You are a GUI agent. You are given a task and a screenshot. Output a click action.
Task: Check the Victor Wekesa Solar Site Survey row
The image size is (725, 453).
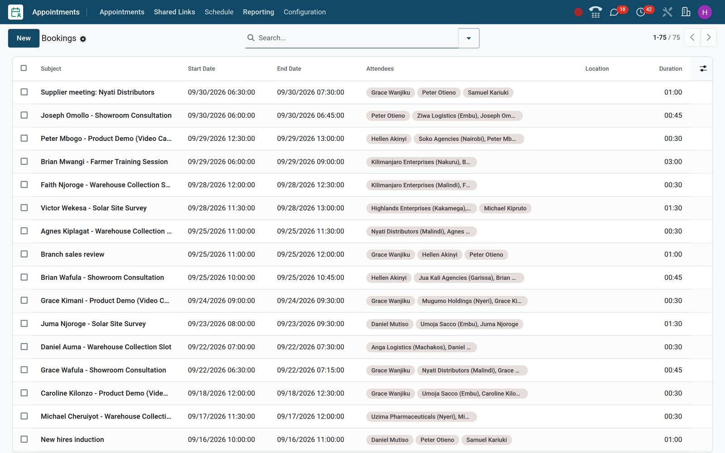24,207
